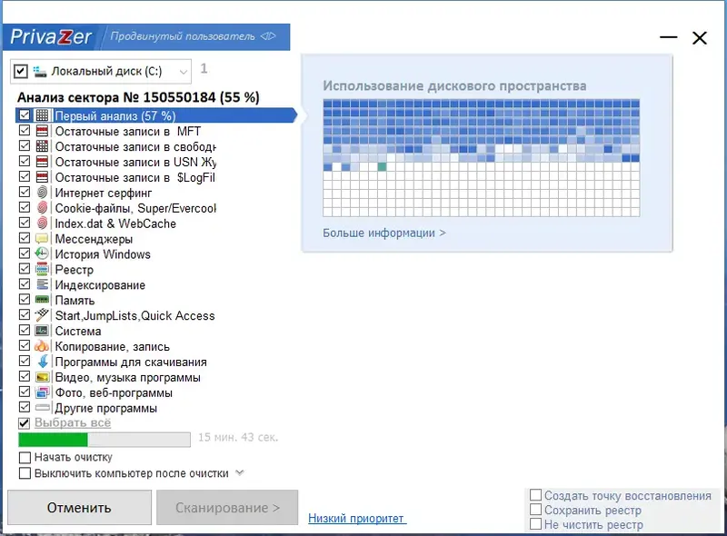
Task: Check the Сохранить реестр option
Action: pyautogui.click(x=535, y=509)
